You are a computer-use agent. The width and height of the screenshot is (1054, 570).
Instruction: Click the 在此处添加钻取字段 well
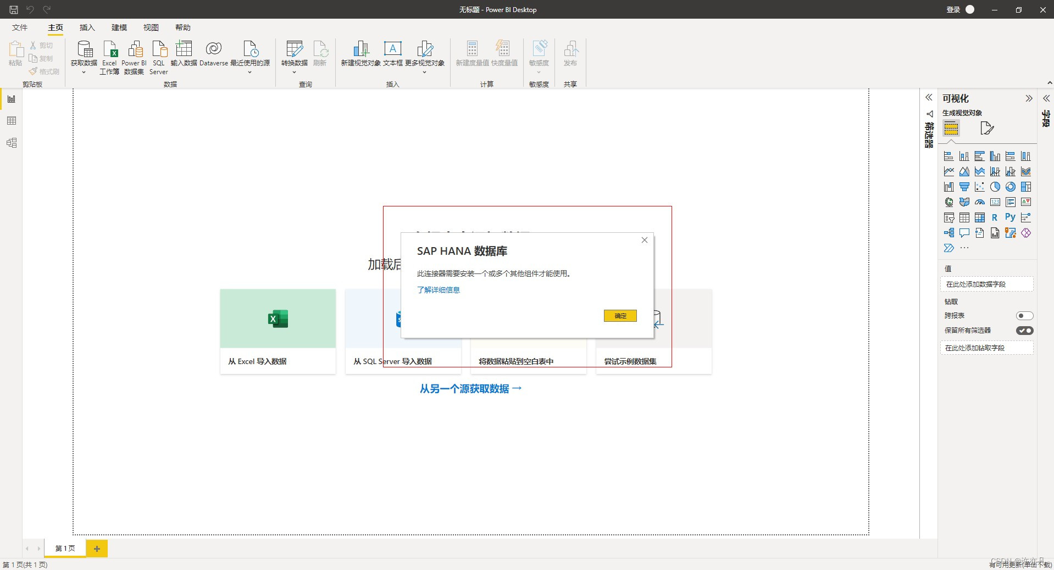click(x=986, y=348)
